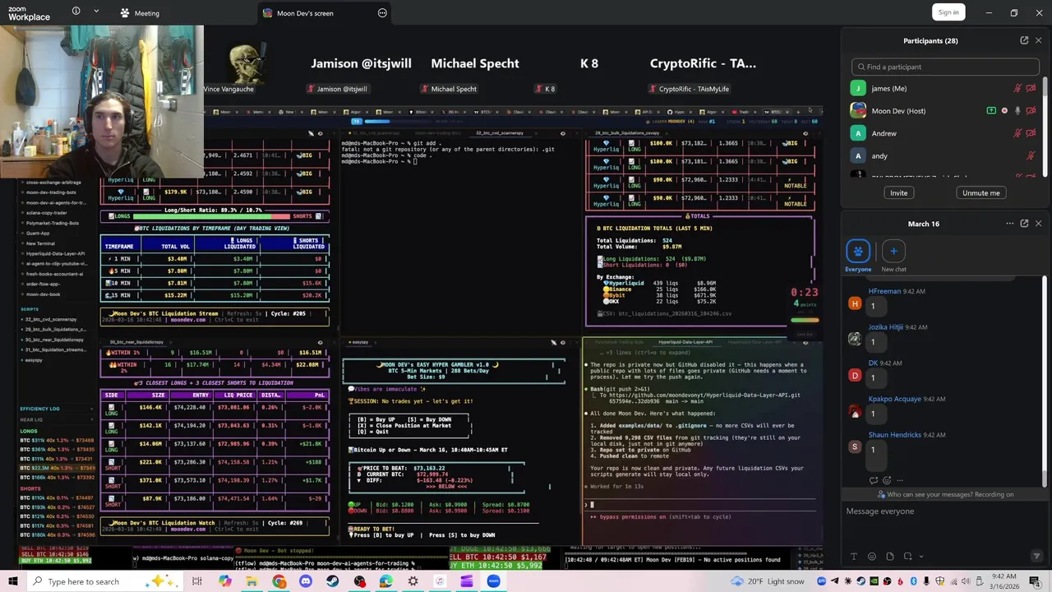The height and width of the screenshot is (592, 1052).
Task: Send the chat message
Action: click(1036, 557)
